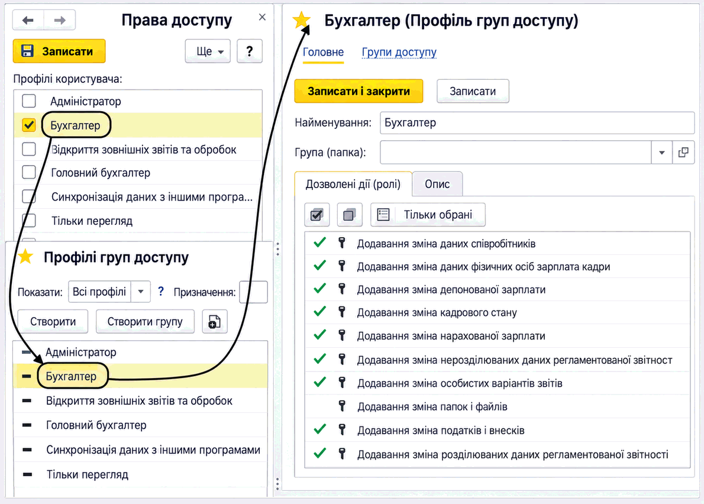
Task: Select Адміністратор in Профілі груп доступу list
Action: coord(141,352)
